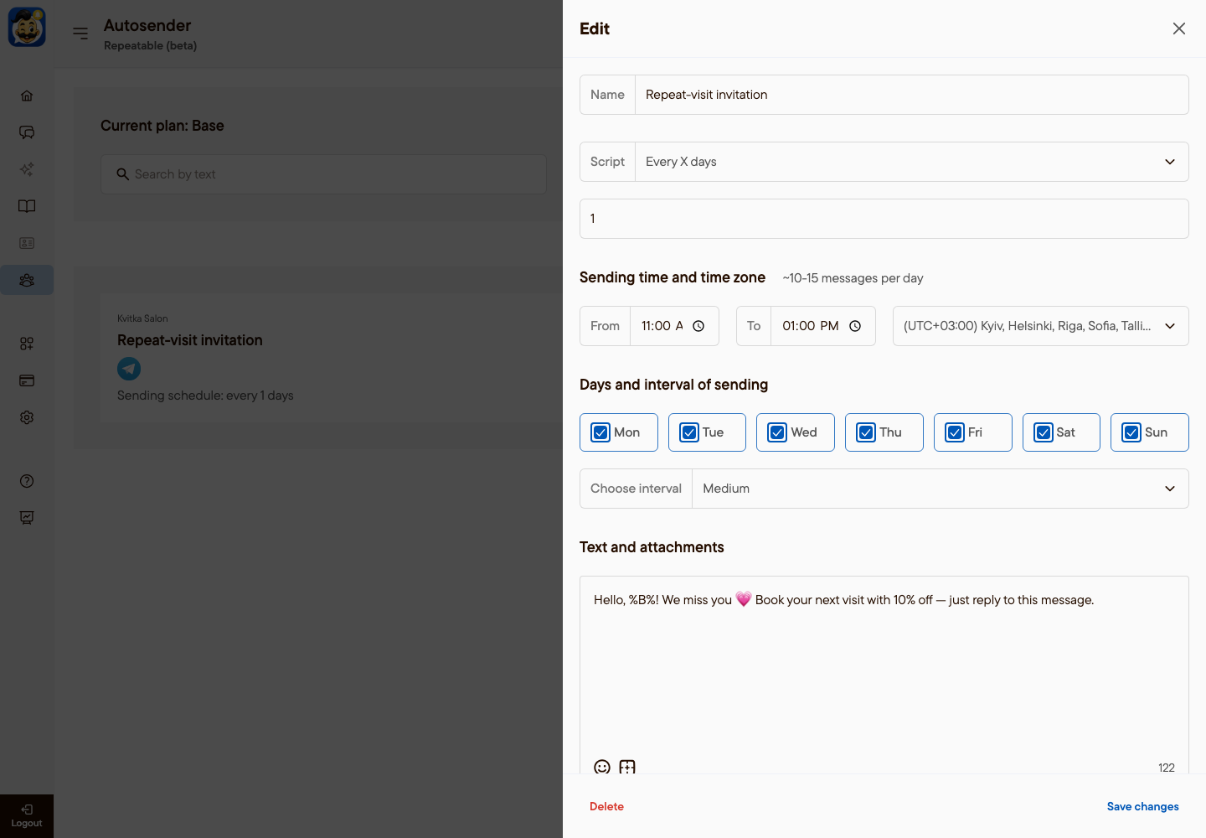Open the Home sidebar icon
This screenshot has height=838, width=1206.
27,96
